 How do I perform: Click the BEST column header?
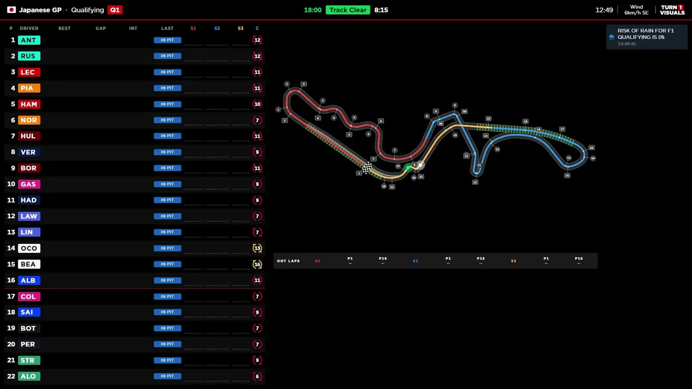coord(64,28)
